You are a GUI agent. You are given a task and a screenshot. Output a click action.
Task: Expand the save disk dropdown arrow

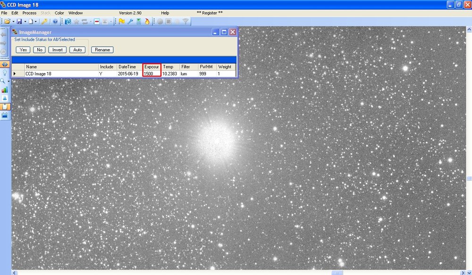click(x=25, y=22)
